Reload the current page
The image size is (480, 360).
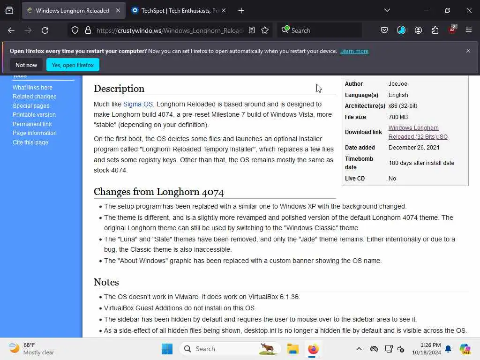(45, 30)
